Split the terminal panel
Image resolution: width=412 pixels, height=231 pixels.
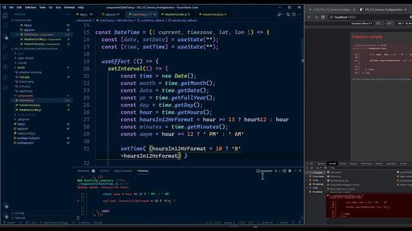285,171
